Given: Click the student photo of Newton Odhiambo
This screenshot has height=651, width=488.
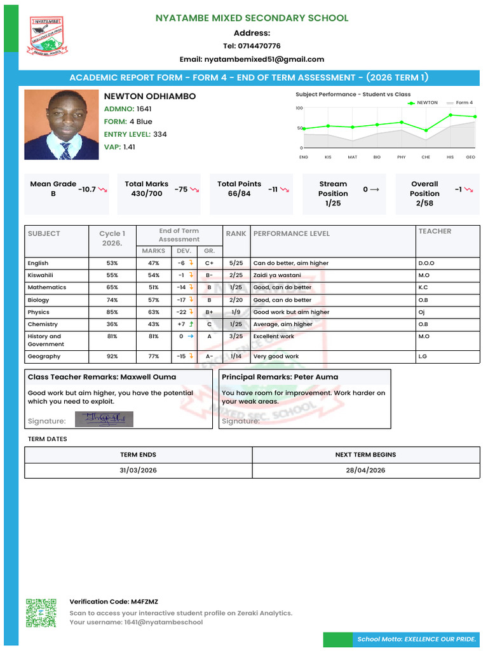Looking at the screenshot, I should pos(62,125).
